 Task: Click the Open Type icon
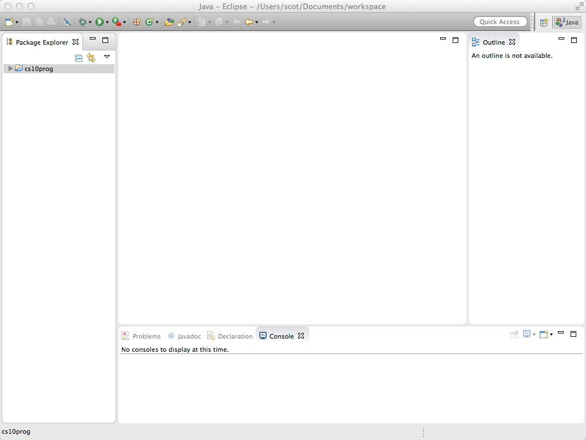(x=169, y=22)
